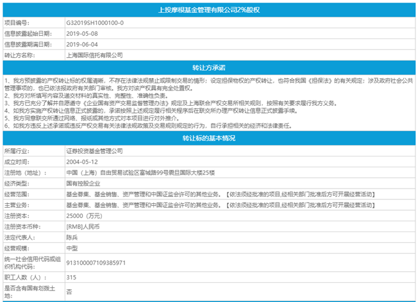Select project number G32019SH1000100-0

pos(94,22)
